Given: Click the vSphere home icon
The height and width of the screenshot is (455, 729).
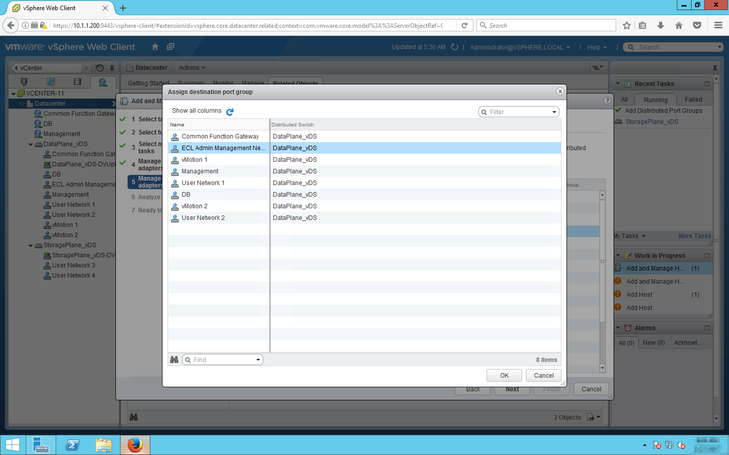Looking at the screenshot, I should (x=155, y=47).
